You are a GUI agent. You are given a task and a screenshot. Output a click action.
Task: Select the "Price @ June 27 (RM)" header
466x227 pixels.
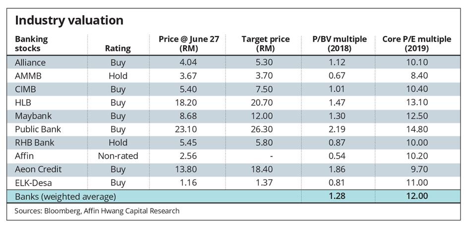[188, 44]
